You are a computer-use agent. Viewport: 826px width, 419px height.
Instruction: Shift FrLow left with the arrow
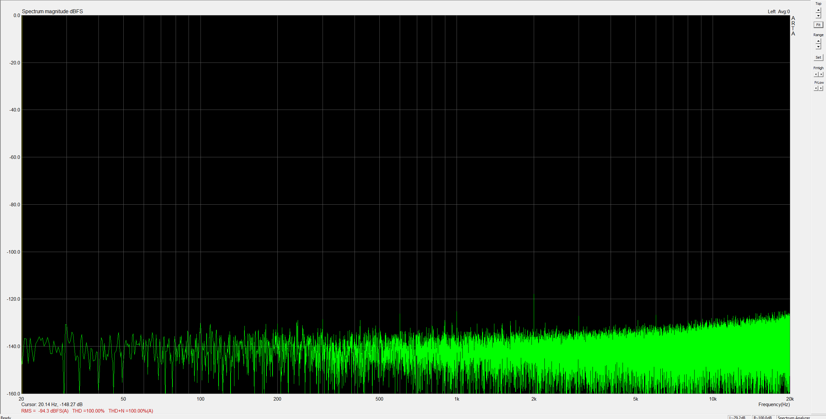coord(816,88)
